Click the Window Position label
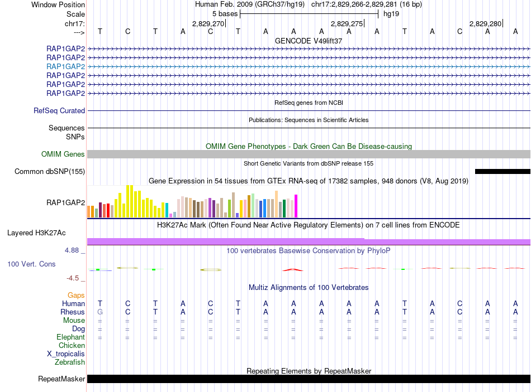 click(x=58, y=4)
